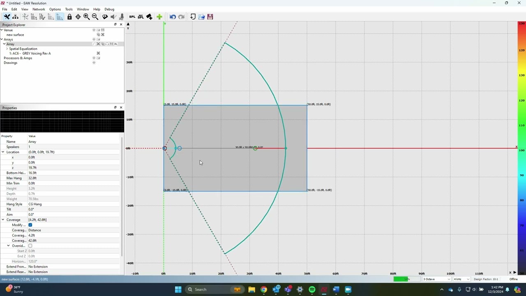Screen dimensions: 526x296
Task: Collapse the Venue tree node
Action: coord(2,30)
